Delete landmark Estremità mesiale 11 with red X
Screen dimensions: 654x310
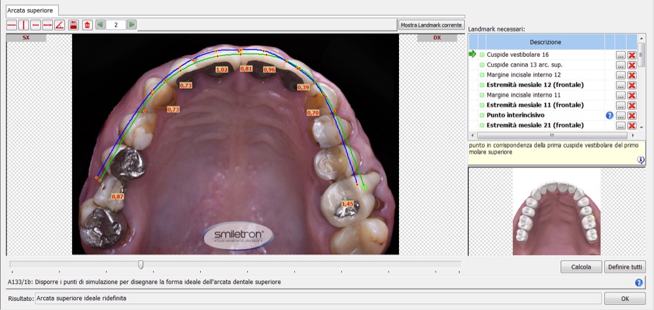tap(632, 105)
